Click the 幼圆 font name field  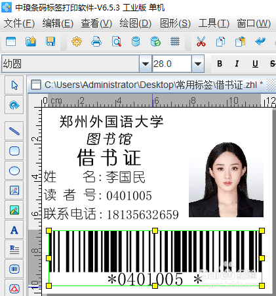click(70, 64)
